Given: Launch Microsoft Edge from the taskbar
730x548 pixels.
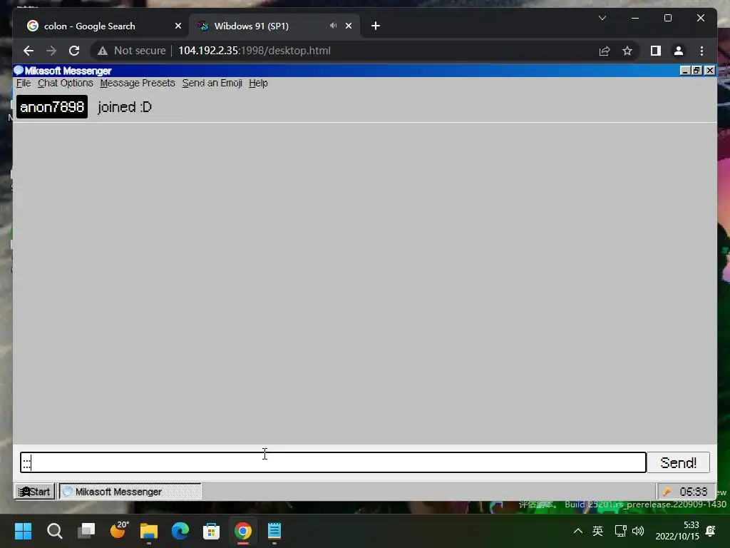Looking at the screenshot, I should (x=180, y=531).
